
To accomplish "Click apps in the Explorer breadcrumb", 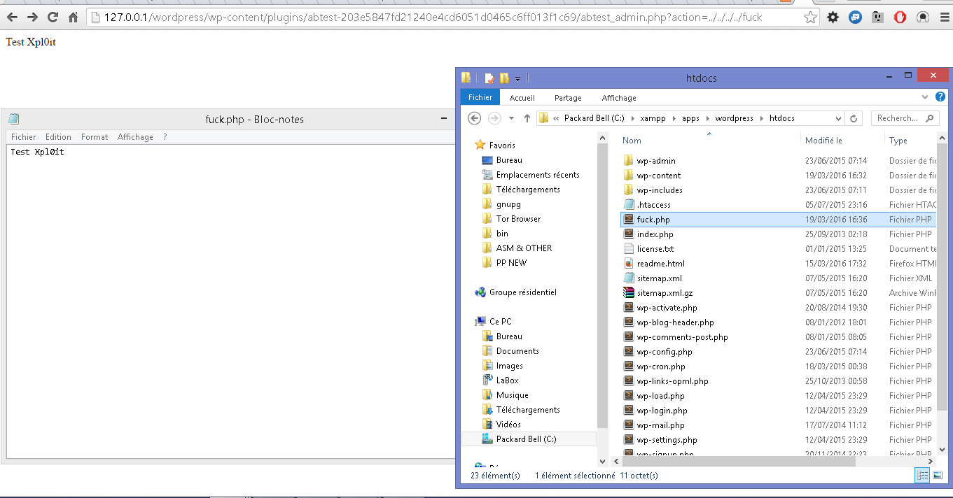I will tap(690, 118).
